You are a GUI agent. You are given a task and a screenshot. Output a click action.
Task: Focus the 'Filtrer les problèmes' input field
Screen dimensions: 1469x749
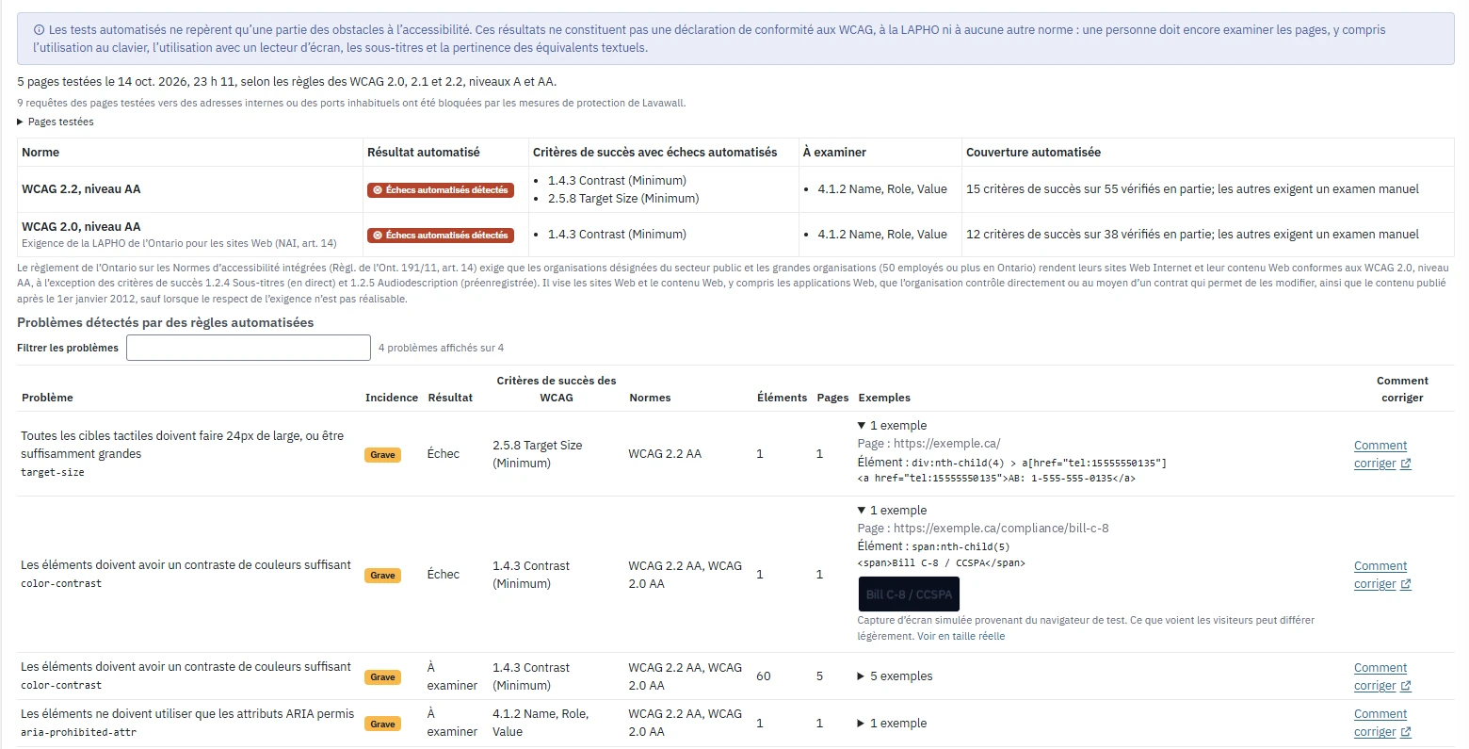pyautogui.click(x=249, y=348)
